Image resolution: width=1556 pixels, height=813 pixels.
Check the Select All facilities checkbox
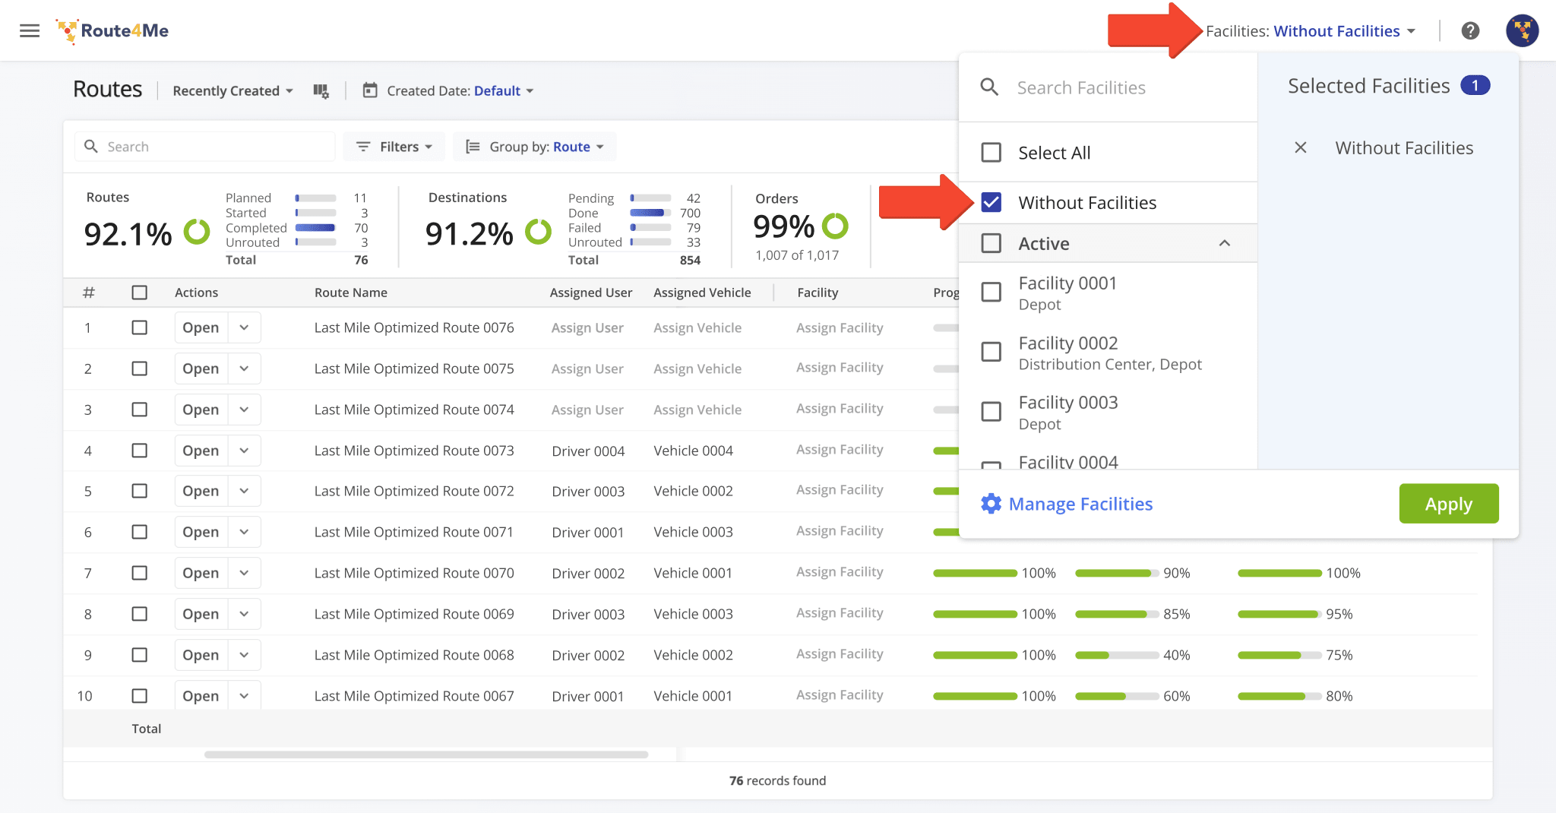pos(991,153)
